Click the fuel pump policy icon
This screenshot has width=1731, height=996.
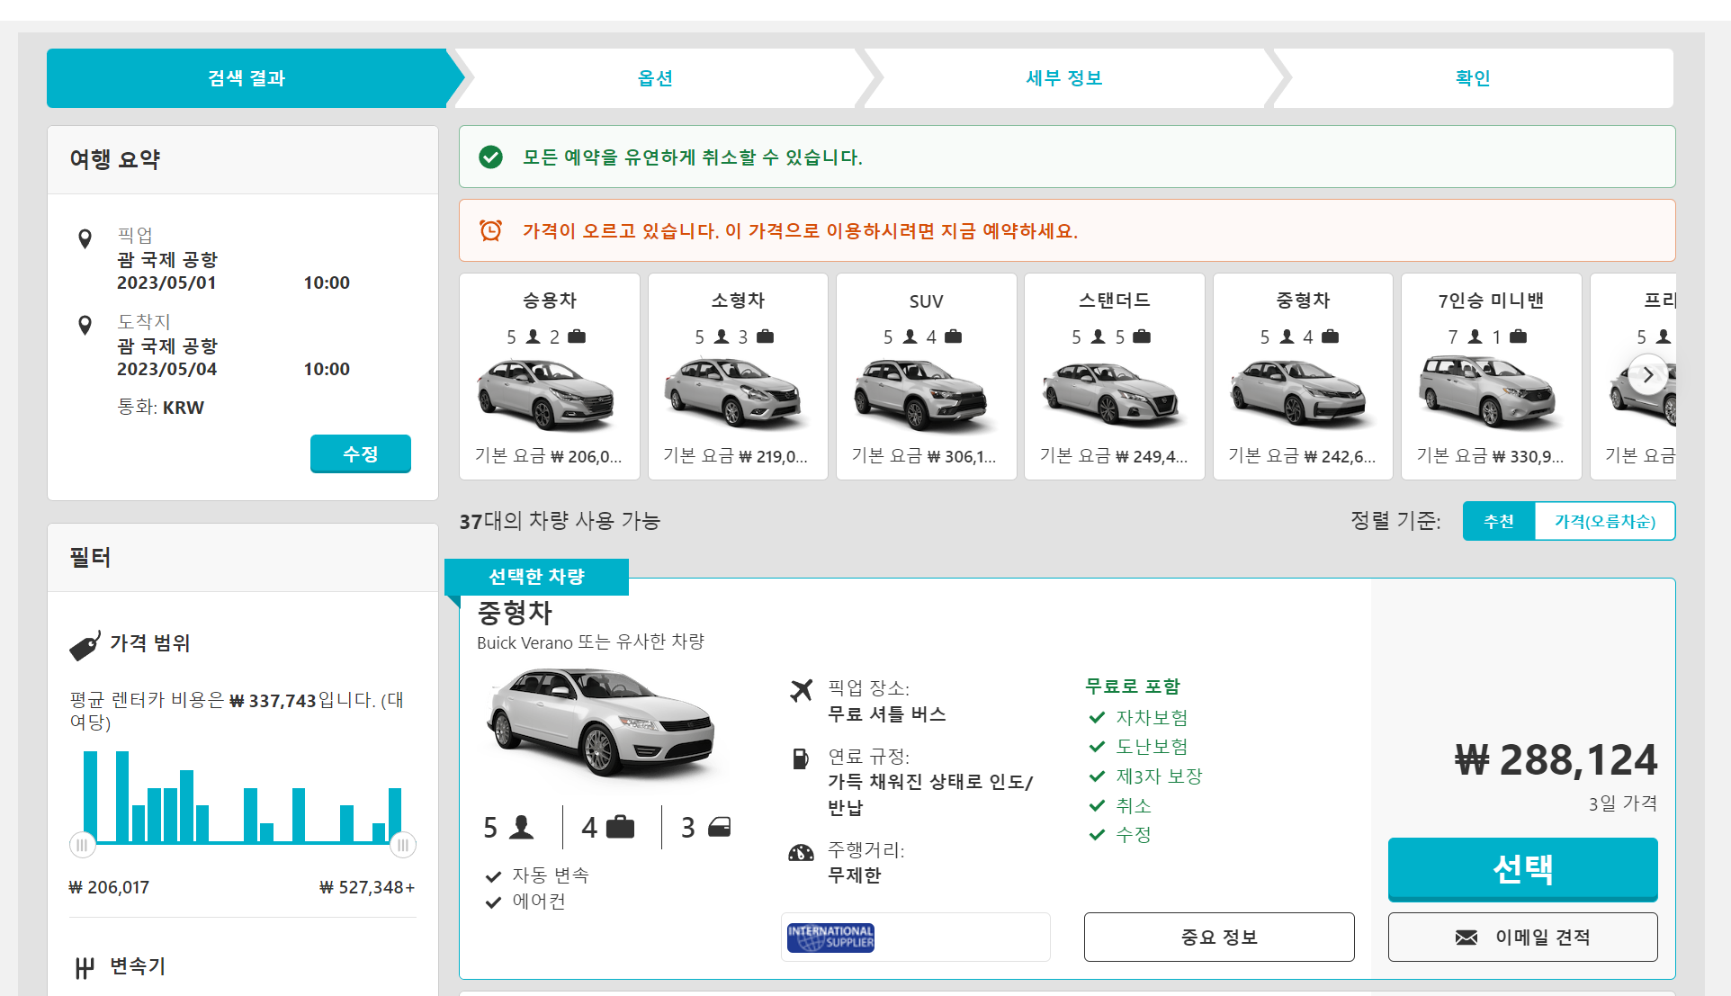coord(800,758)
